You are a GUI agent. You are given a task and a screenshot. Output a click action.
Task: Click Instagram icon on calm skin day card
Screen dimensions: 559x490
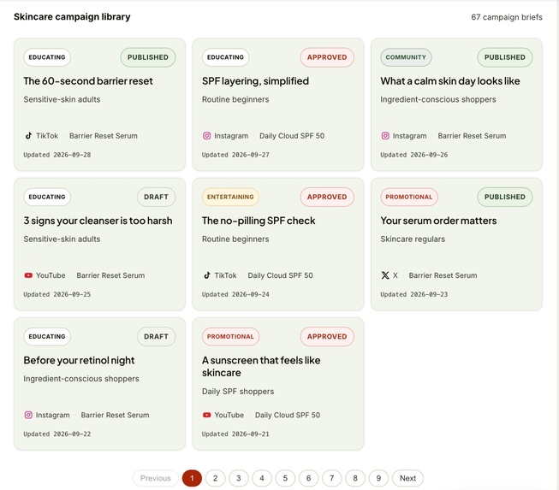tap(385, 136)
